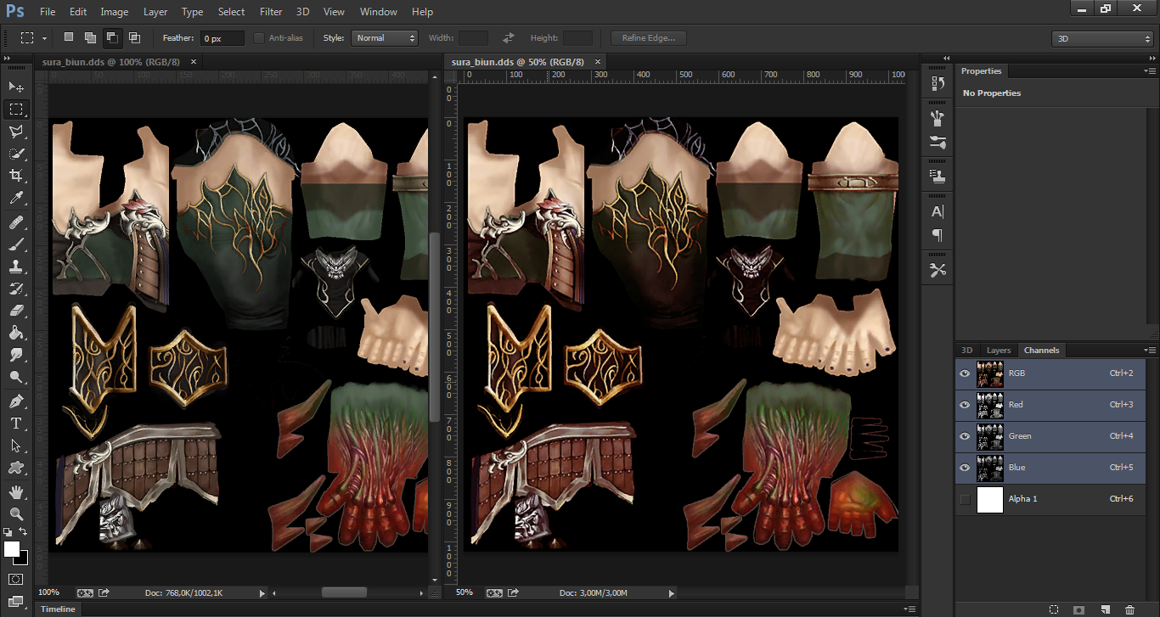Set the foreground color swatch
The image size is (1160, 617).
click(12, 549)
